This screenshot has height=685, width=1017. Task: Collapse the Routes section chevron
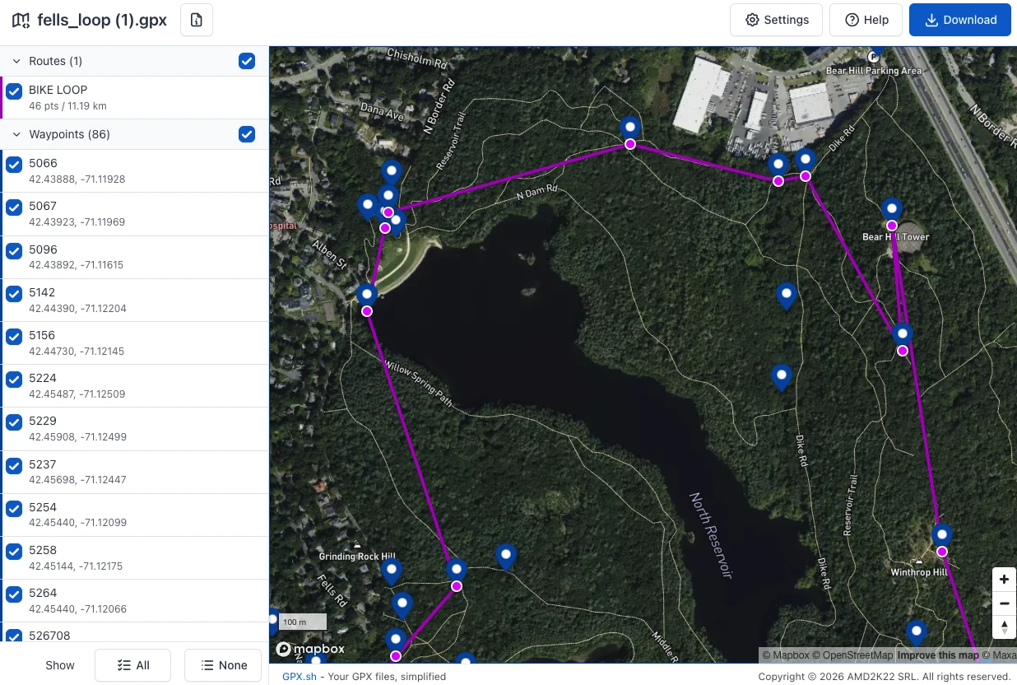click(x=15, y=61)
